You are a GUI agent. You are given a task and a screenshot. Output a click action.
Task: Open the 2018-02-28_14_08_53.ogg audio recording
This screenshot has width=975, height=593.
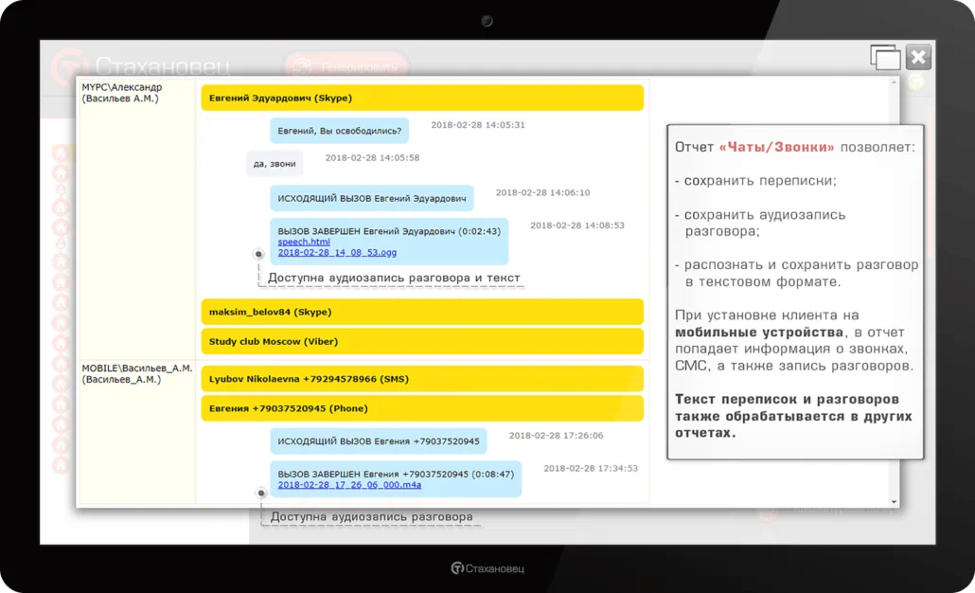(x=337, y=252)
